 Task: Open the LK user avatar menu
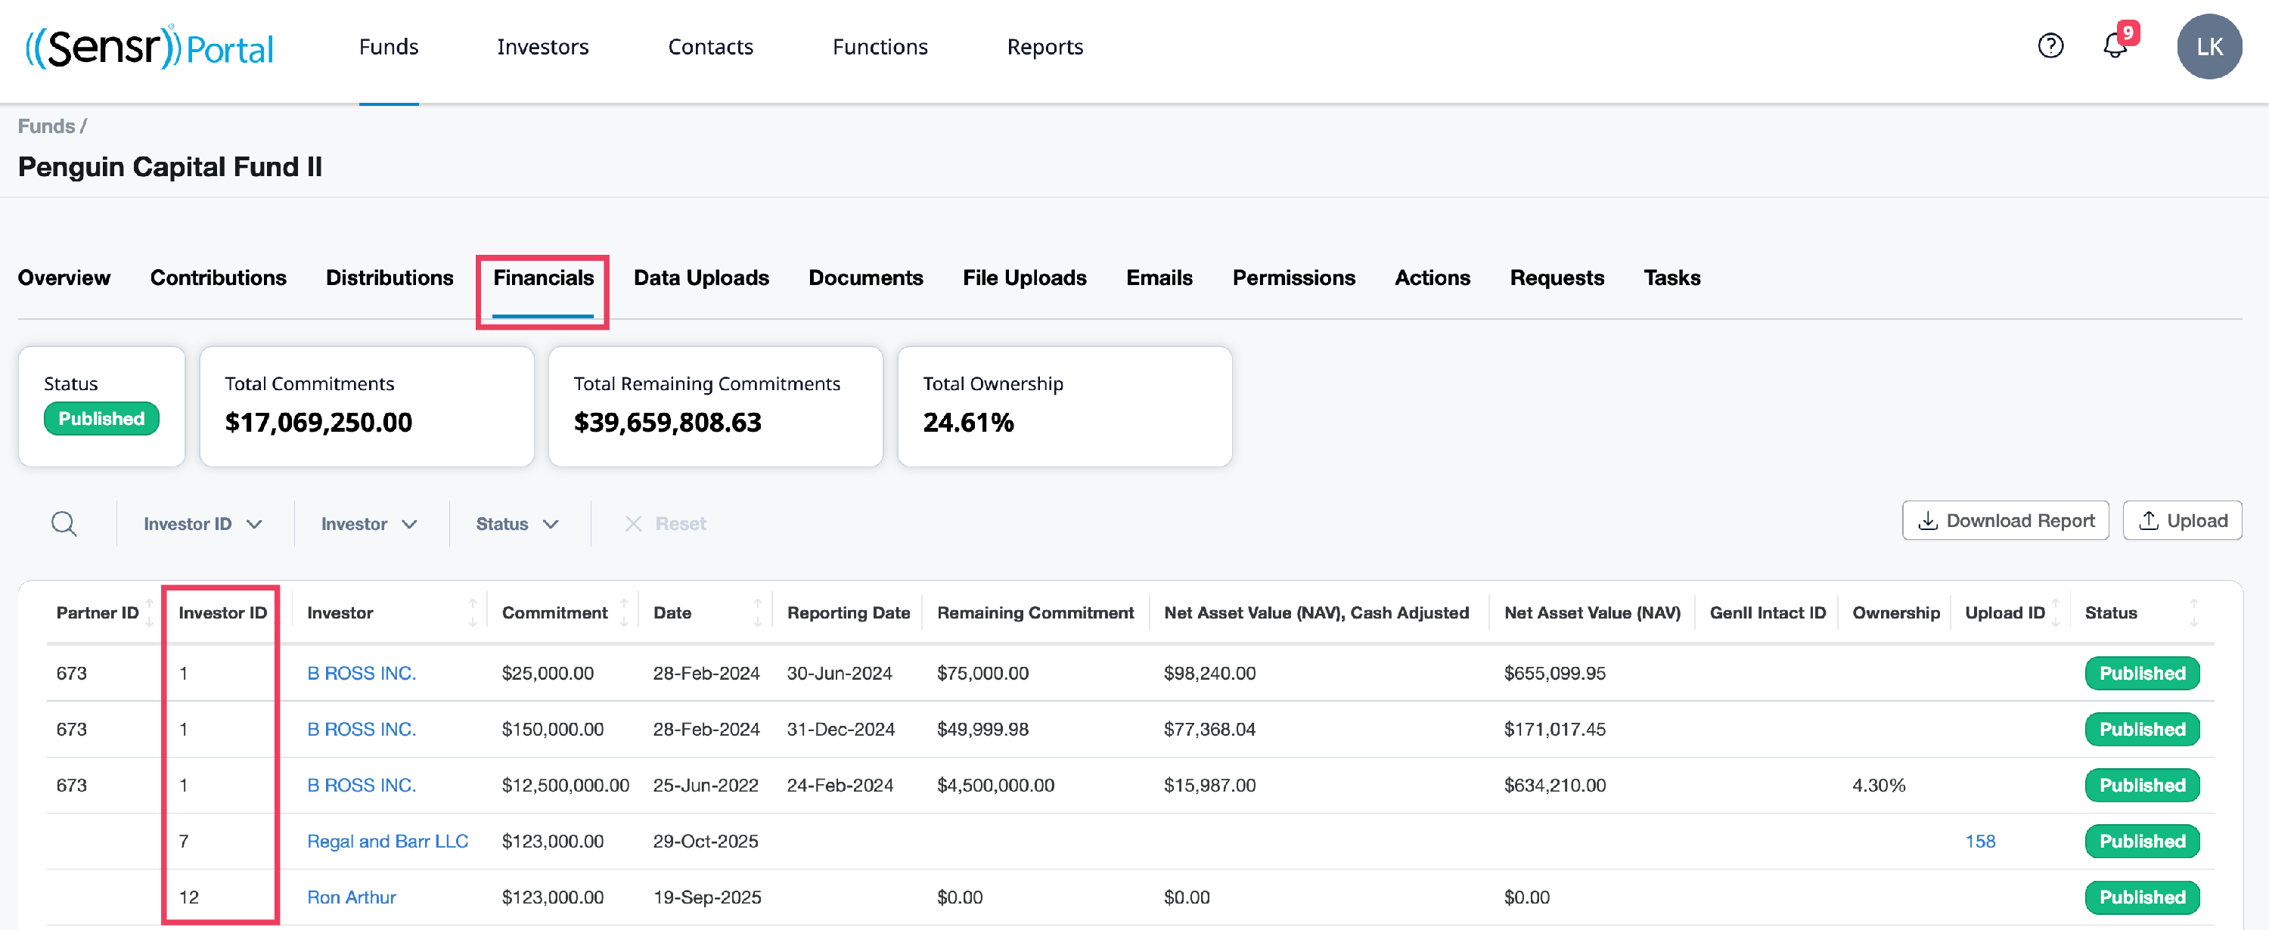2208,47
